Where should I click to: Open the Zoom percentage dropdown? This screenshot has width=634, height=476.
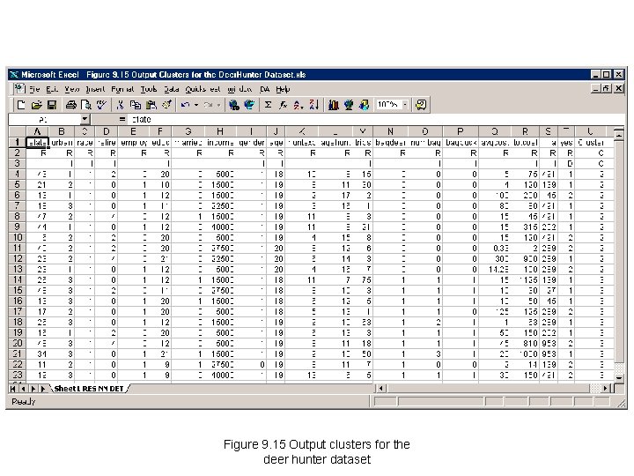tap(405, 105)
